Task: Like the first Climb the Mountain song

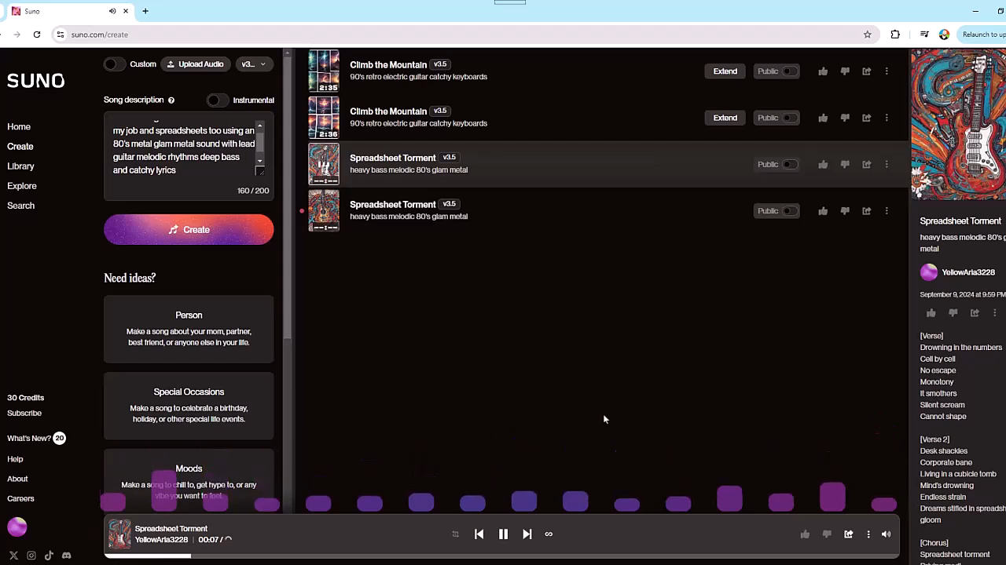Action: [823, 71]
